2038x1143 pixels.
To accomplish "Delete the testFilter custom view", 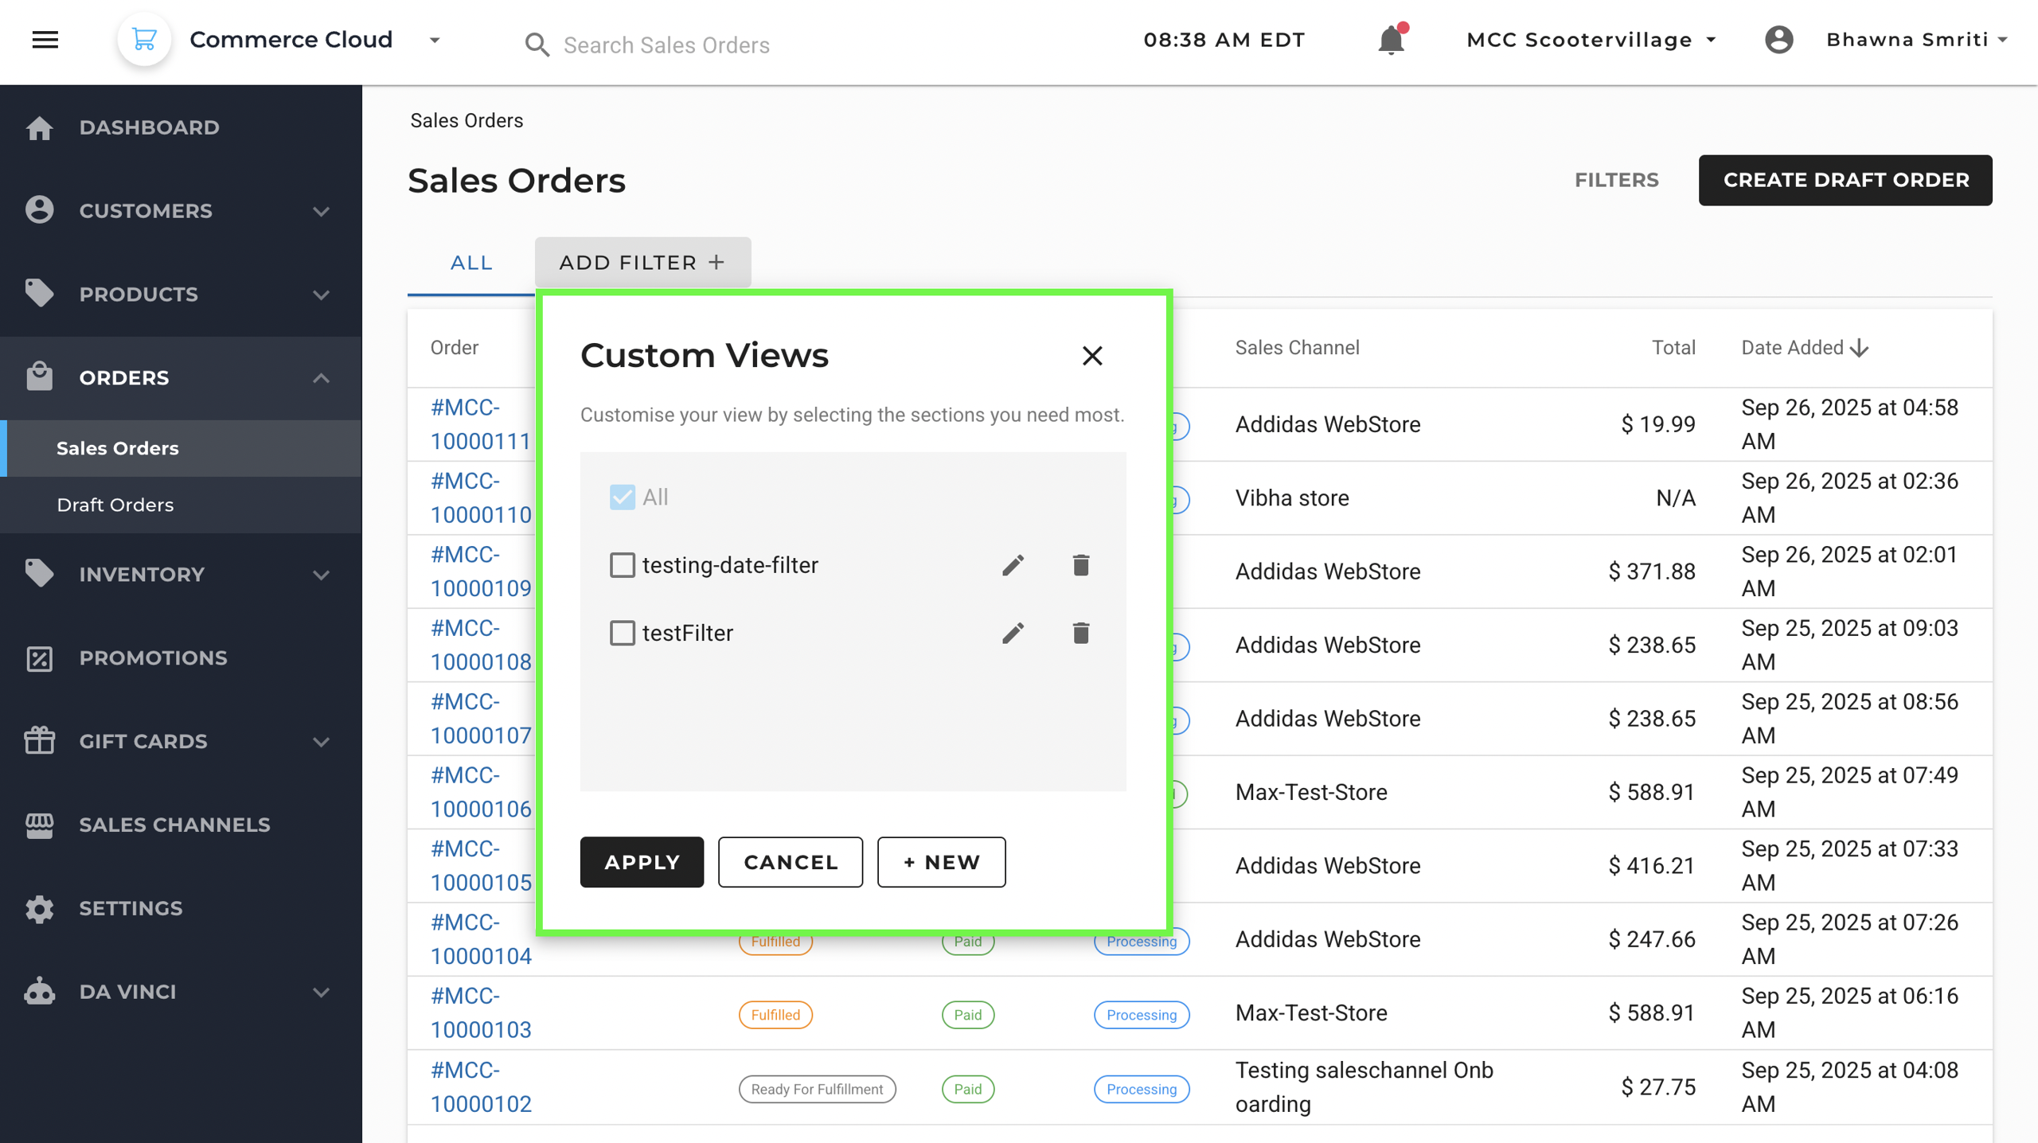I will pyautogui.click(x=1080, y=633).
